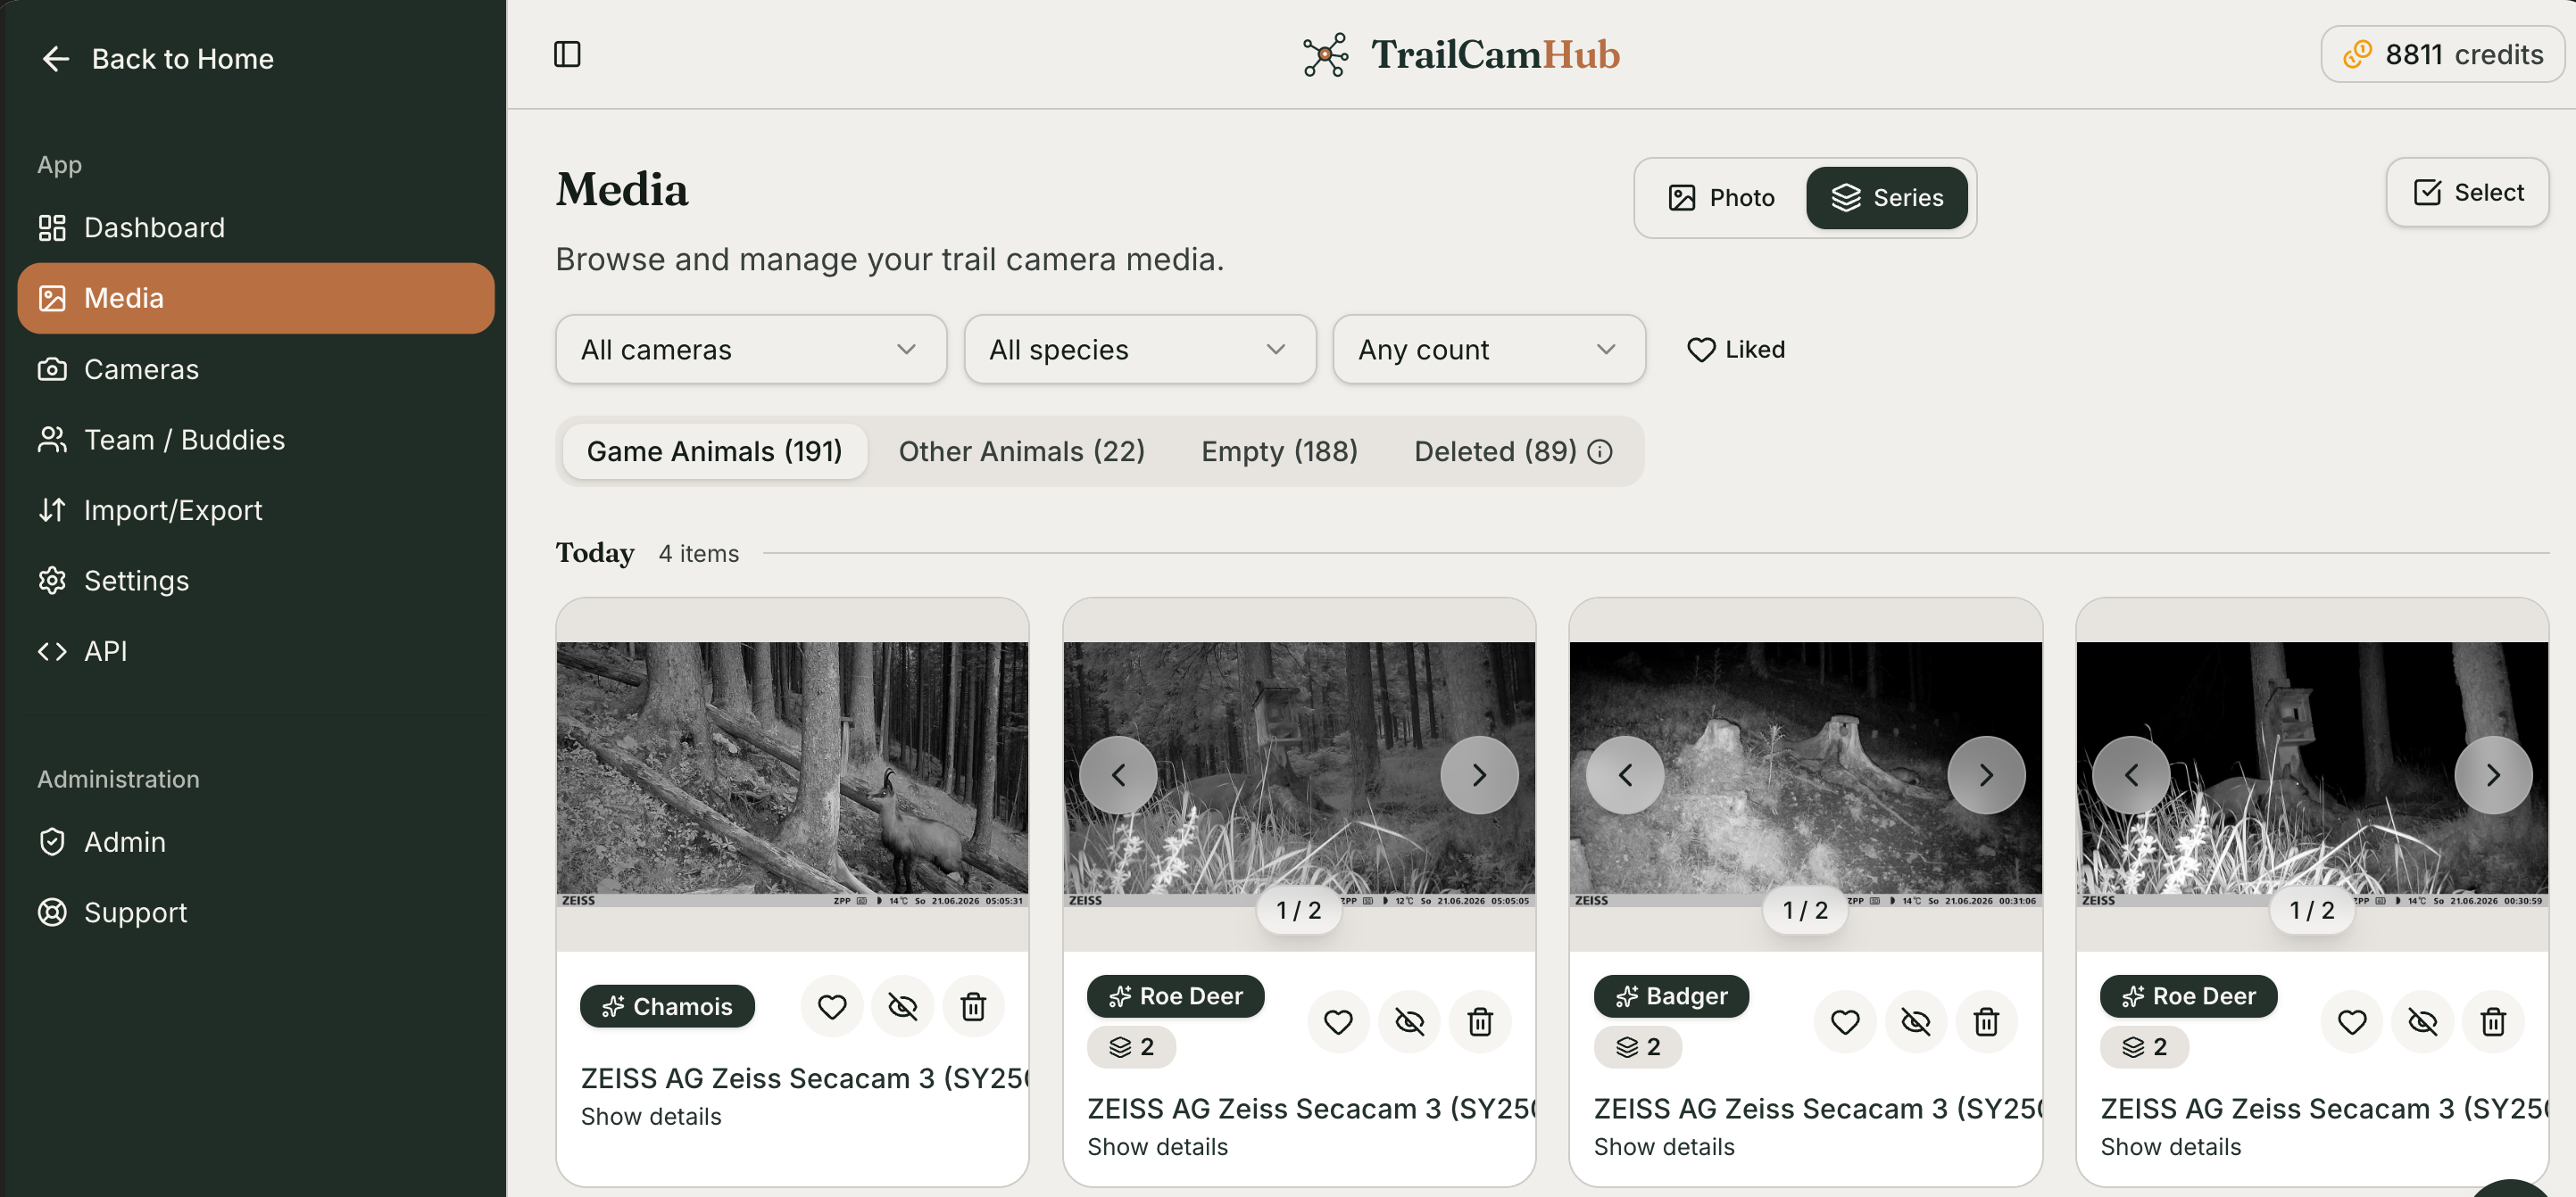The image size is (2576, 1197).
Task: Click the TrailCamHub logo
Action: [1460, 54]
